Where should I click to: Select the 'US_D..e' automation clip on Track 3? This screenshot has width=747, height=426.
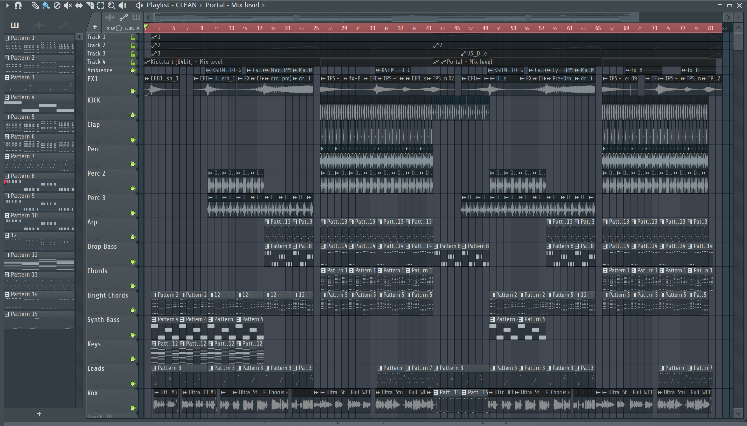coord(475,53)
